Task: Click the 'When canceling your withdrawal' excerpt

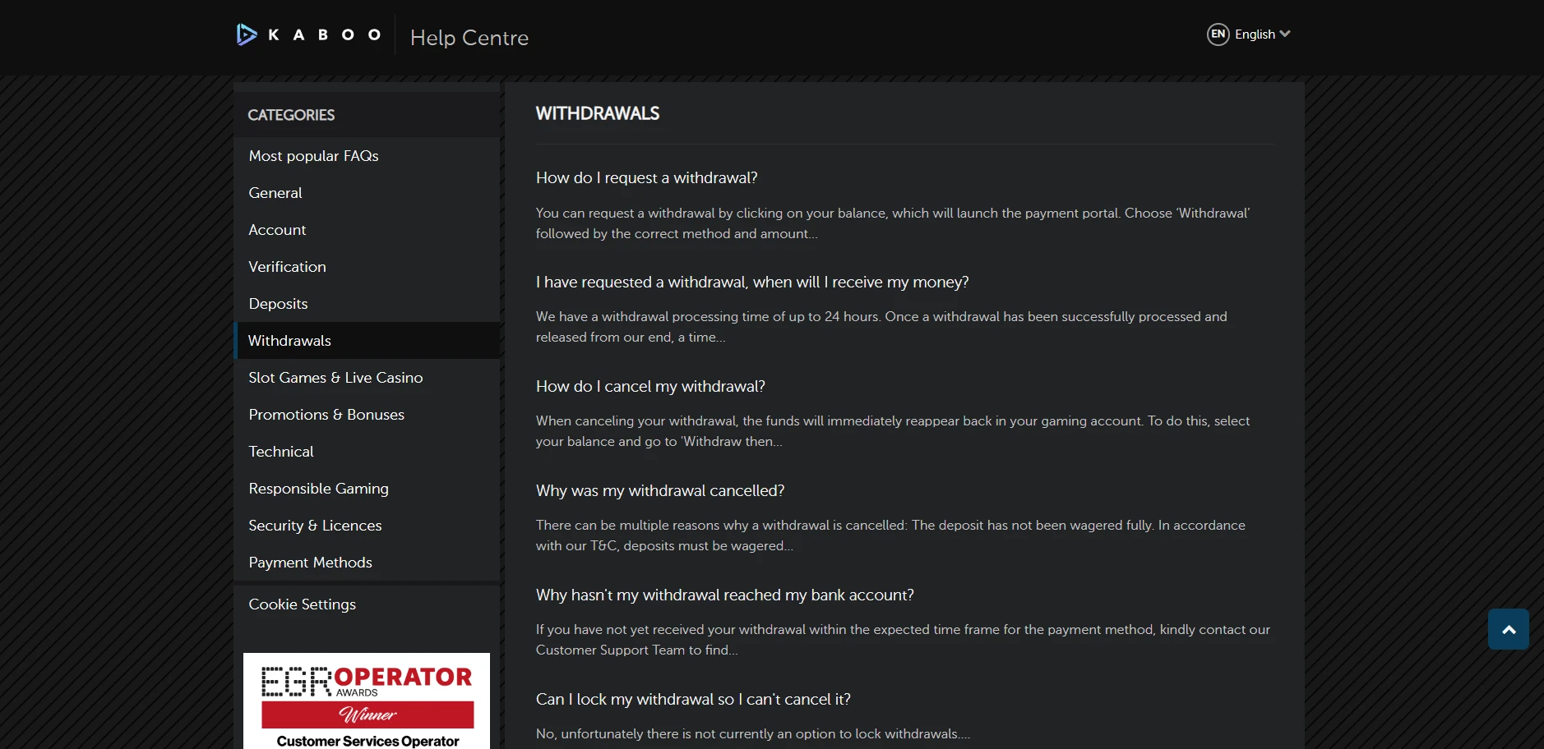Action: coord(893,431)
